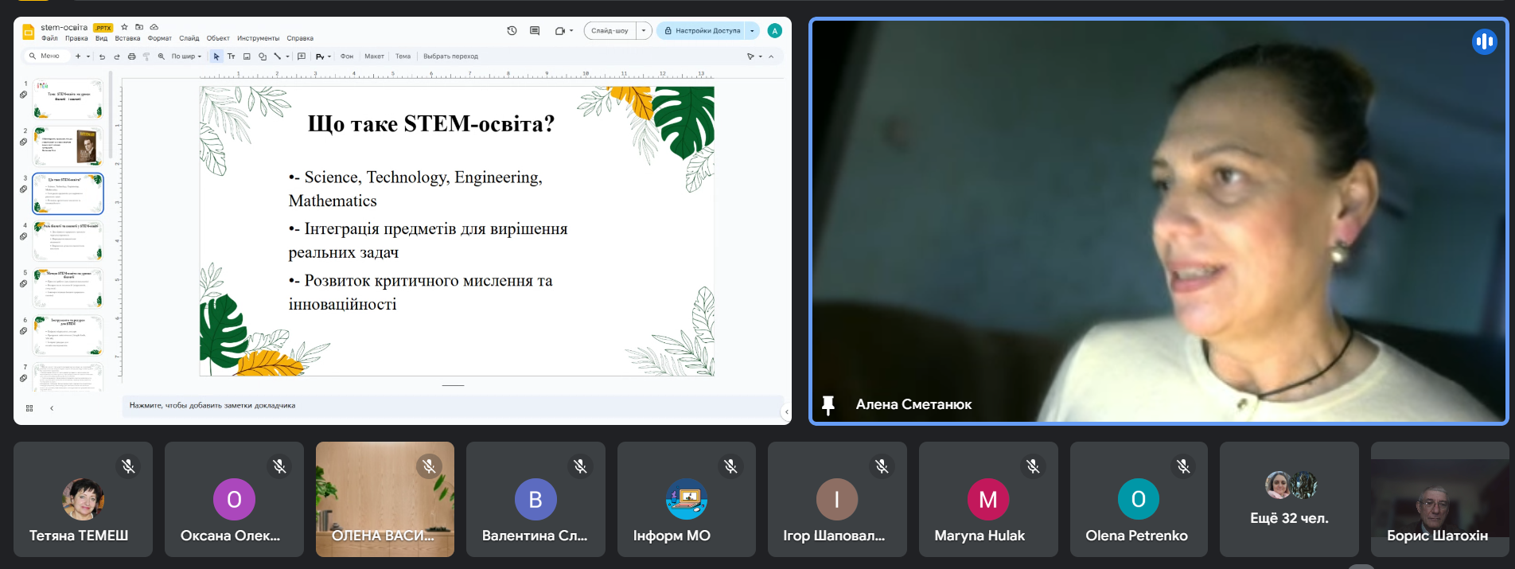Click the Выбрать переход button

(x=450, y=57)
